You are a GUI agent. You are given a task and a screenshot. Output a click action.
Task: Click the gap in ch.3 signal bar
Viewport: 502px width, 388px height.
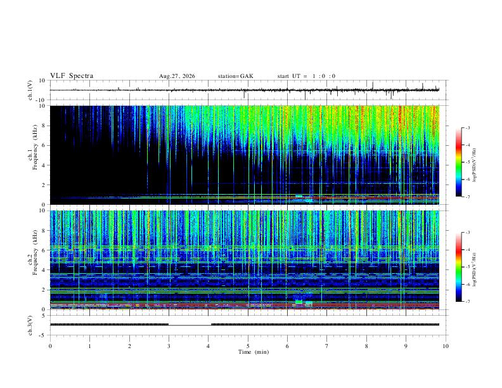[190, 325]
